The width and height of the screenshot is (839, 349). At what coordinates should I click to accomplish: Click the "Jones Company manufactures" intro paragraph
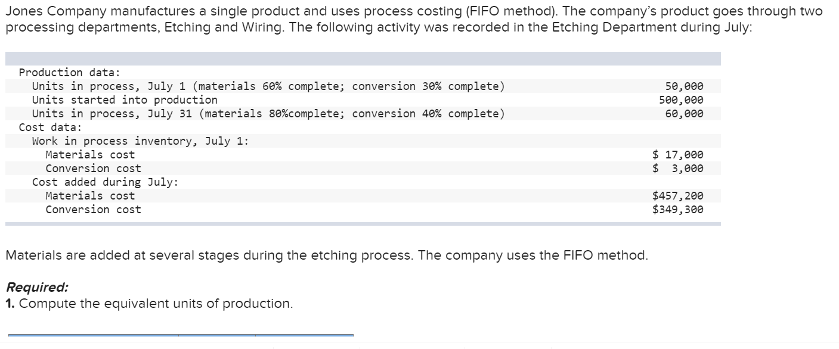(414, 19)
